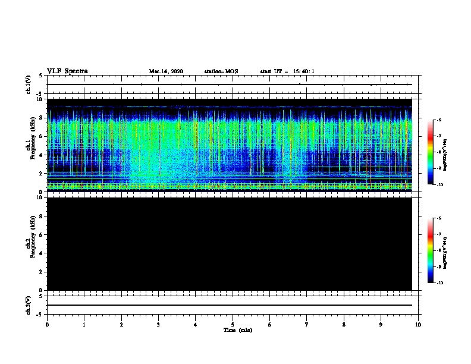The height and width of the screenshot is (364, 471).
Task: Click the "9" tick on the time axis
Action: (x=381, y=325)
